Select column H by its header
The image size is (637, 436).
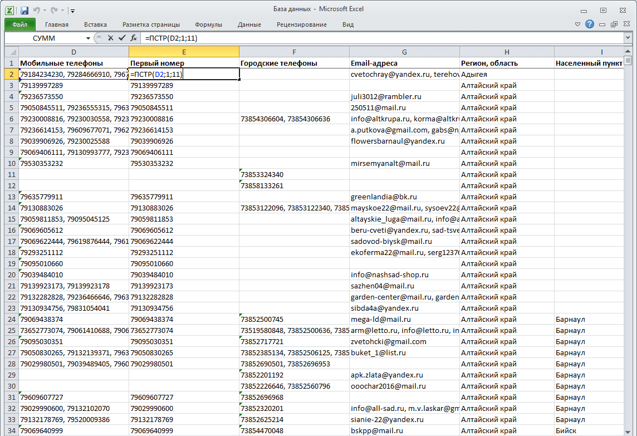(507, 52)
